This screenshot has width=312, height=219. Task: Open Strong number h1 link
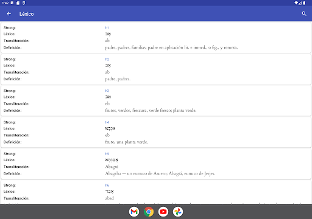click(107, 28)
